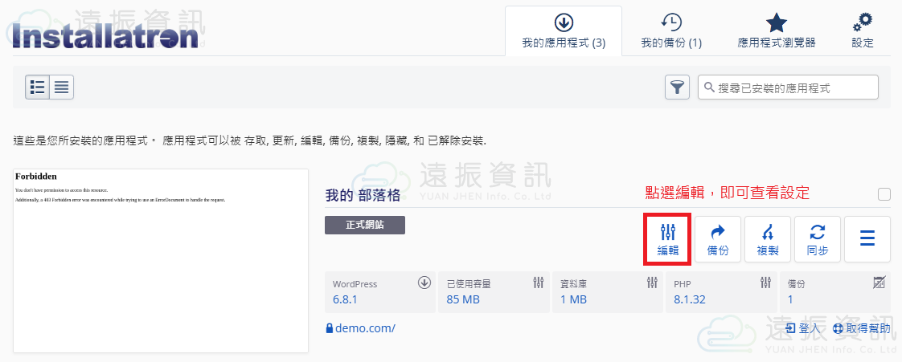The height and width of the screenshot is (362, 902).
Task: Click the 編輯 (edit) sliders icon button
Action: (x=667, y=239)
